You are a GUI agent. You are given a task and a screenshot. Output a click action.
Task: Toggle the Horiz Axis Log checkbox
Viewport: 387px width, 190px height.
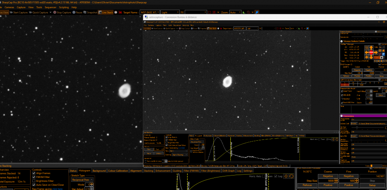(275, 176)
